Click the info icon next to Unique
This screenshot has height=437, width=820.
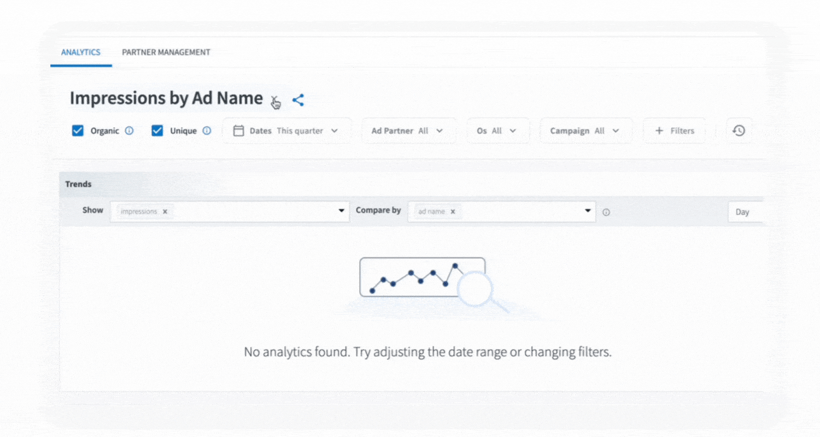click(207, 131)
